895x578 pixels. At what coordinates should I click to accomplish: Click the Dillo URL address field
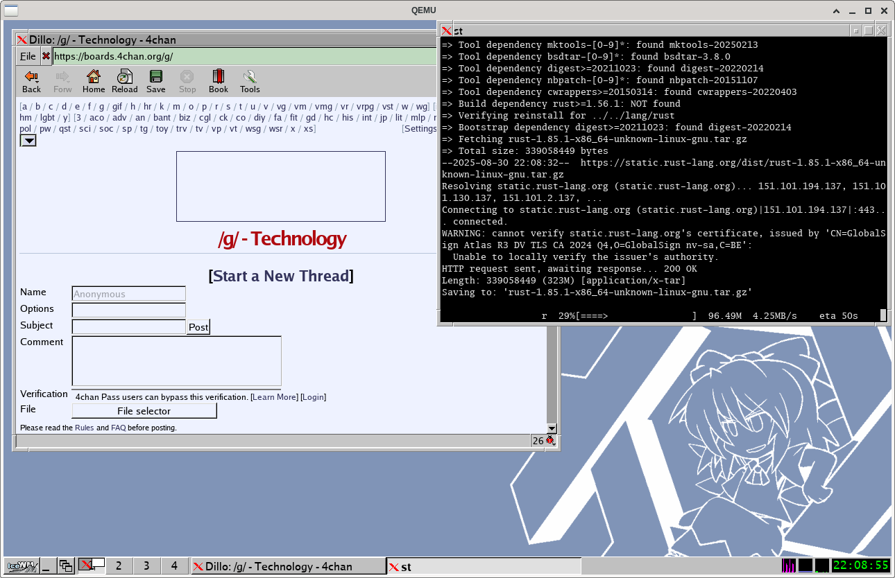(x=244, y=56)
